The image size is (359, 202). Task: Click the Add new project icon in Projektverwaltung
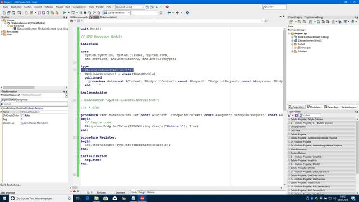(x=299, y=22)
